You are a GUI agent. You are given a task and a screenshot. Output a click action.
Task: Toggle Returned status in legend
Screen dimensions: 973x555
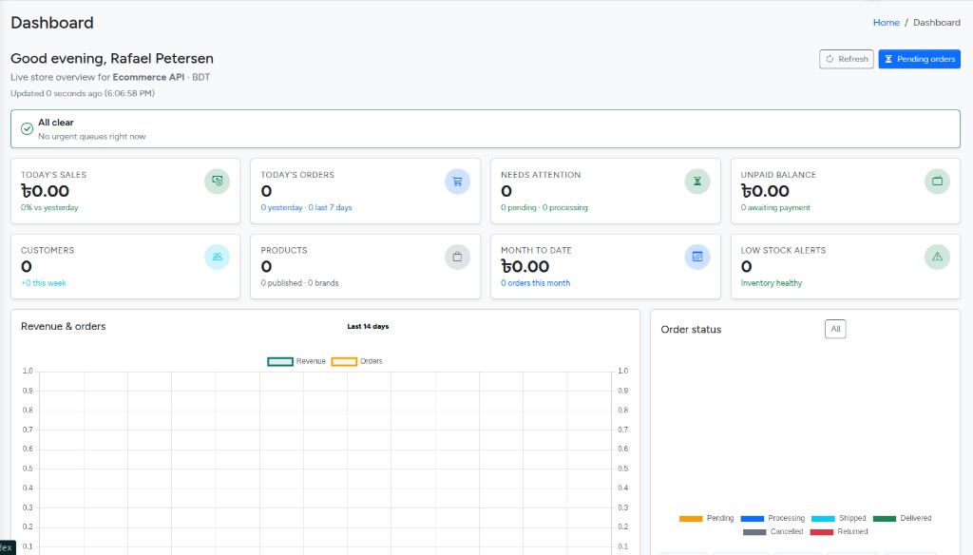(839, 531)
